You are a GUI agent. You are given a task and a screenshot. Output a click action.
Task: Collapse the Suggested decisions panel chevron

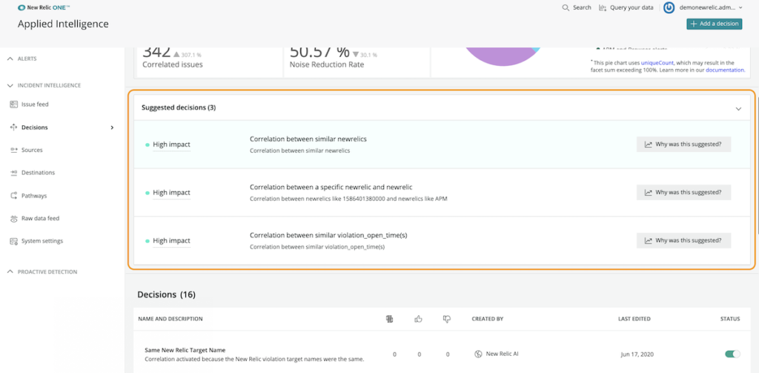pos(738,108)
